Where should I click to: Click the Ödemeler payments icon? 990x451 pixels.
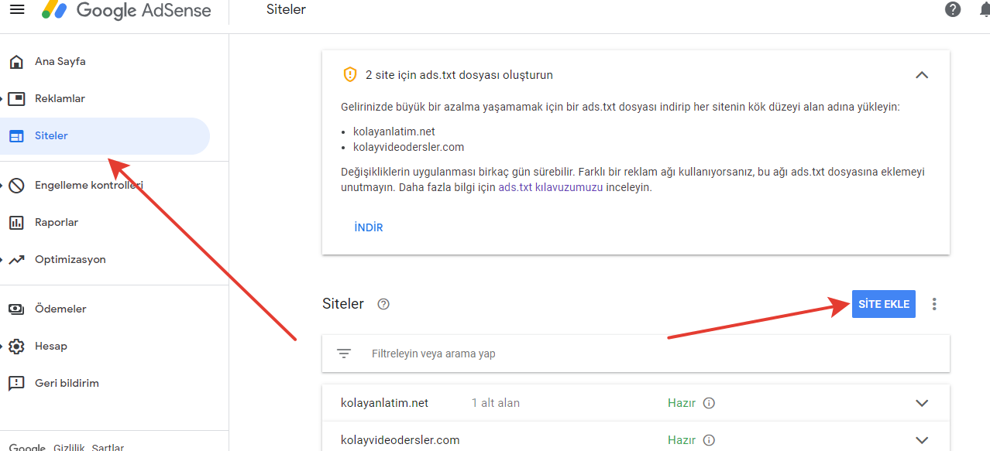coord(16,309)
